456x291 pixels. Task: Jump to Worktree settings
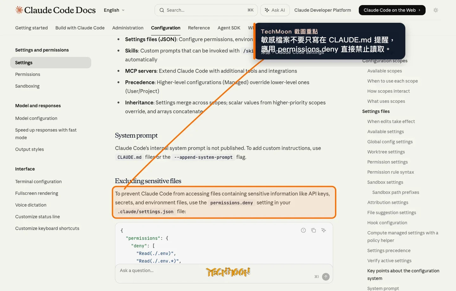(386, 152)
